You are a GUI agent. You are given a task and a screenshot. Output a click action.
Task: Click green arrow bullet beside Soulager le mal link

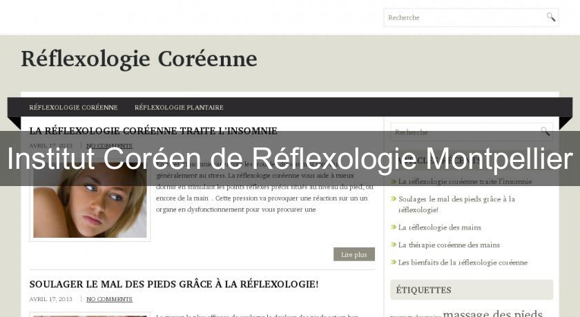394,198
